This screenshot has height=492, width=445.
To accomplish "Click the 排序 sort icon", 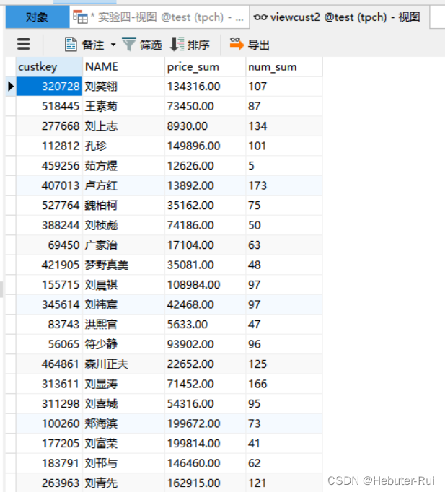I will pos(177,45).
